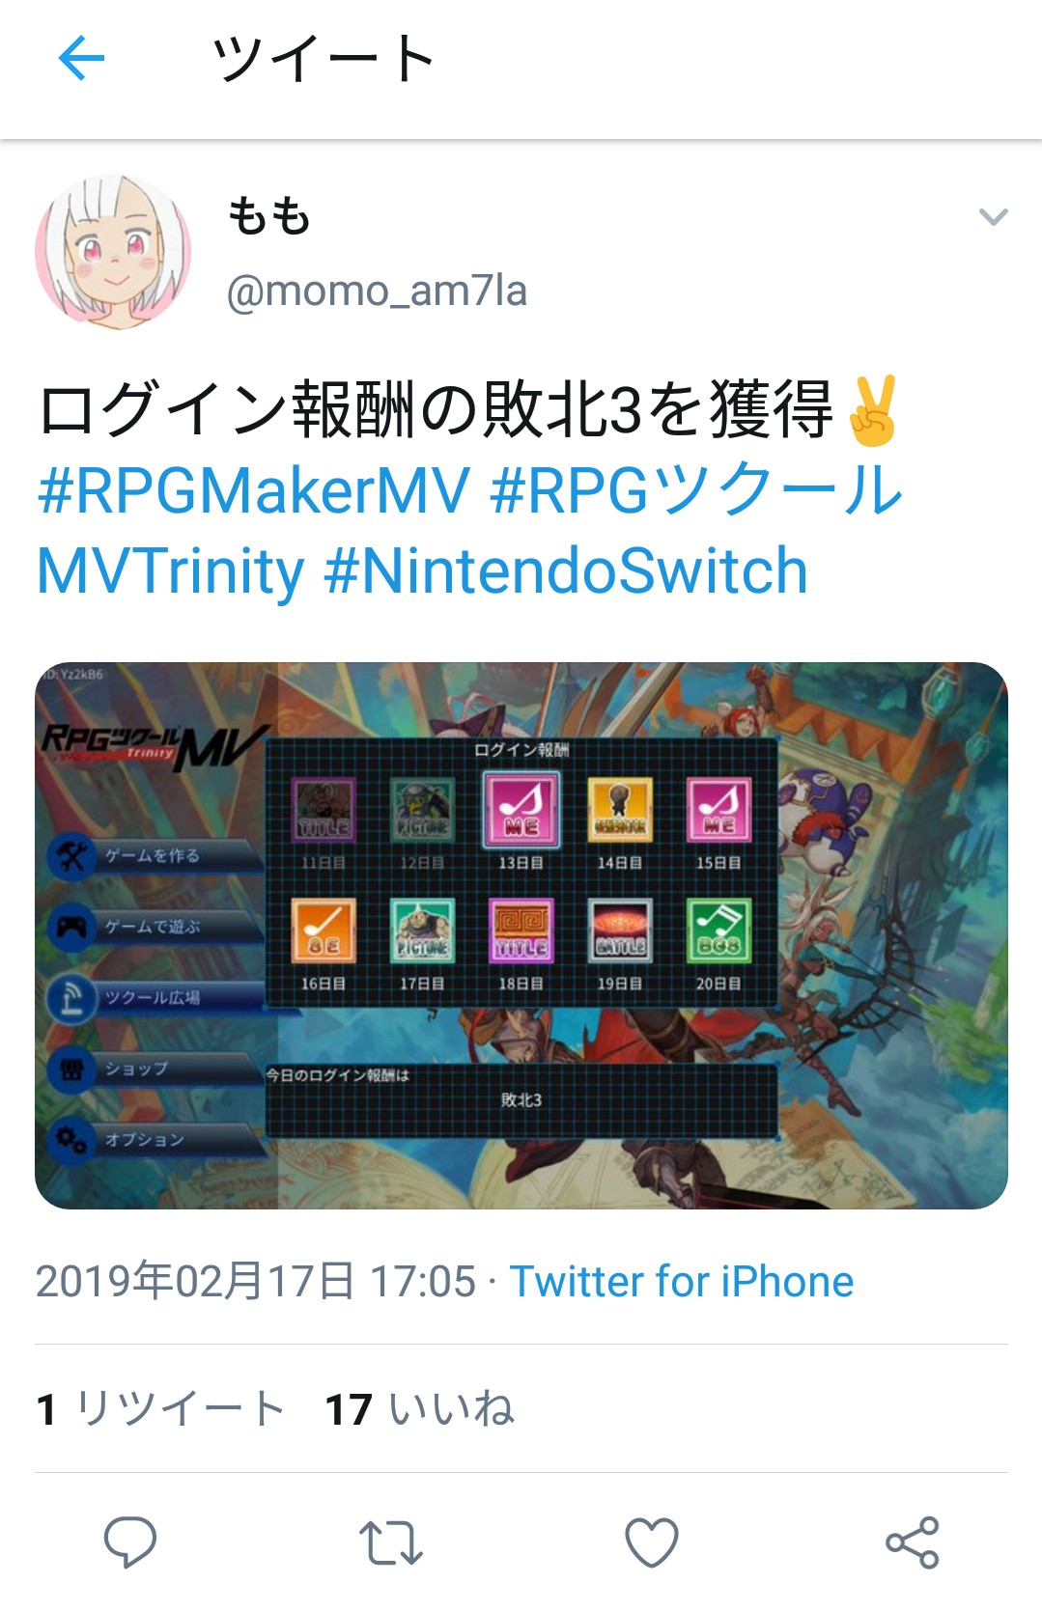Image resolution: width=1042 pixels, height=1611 pixels.
Task: Tap the 16日目 SE reward icon
Action: [324, 930]
